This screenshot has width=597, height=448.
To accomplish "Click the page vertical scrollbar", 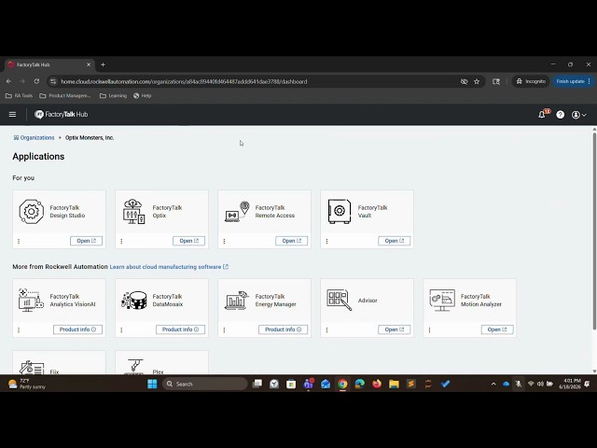I will (x=594, y=231).
